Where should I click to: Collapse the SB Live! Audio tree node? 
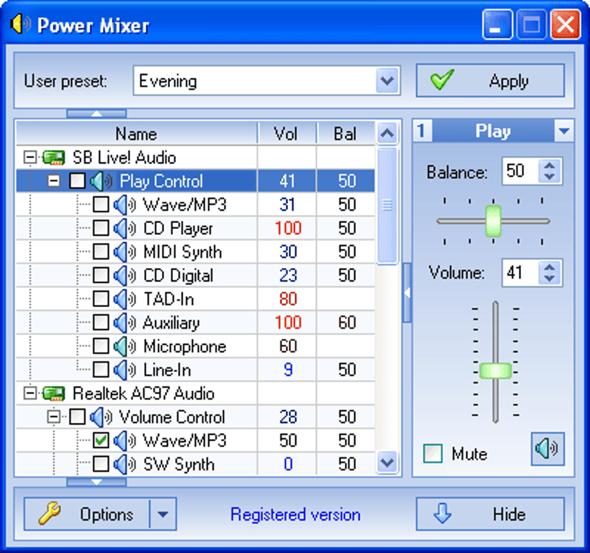click(x=30, y=157)
